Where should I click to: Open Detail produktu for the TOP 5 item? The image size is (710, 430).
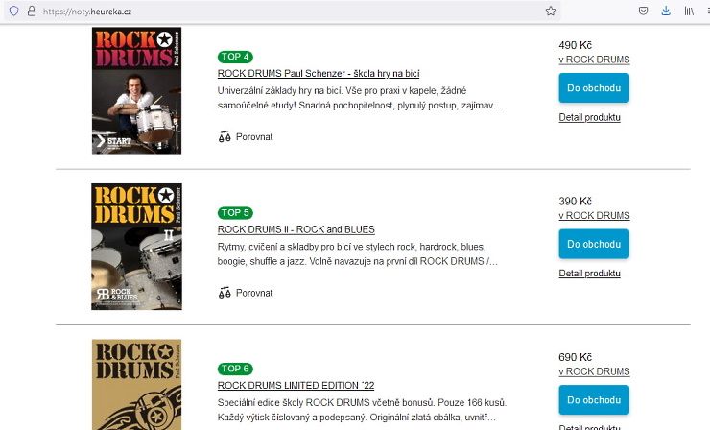[589, 273]
